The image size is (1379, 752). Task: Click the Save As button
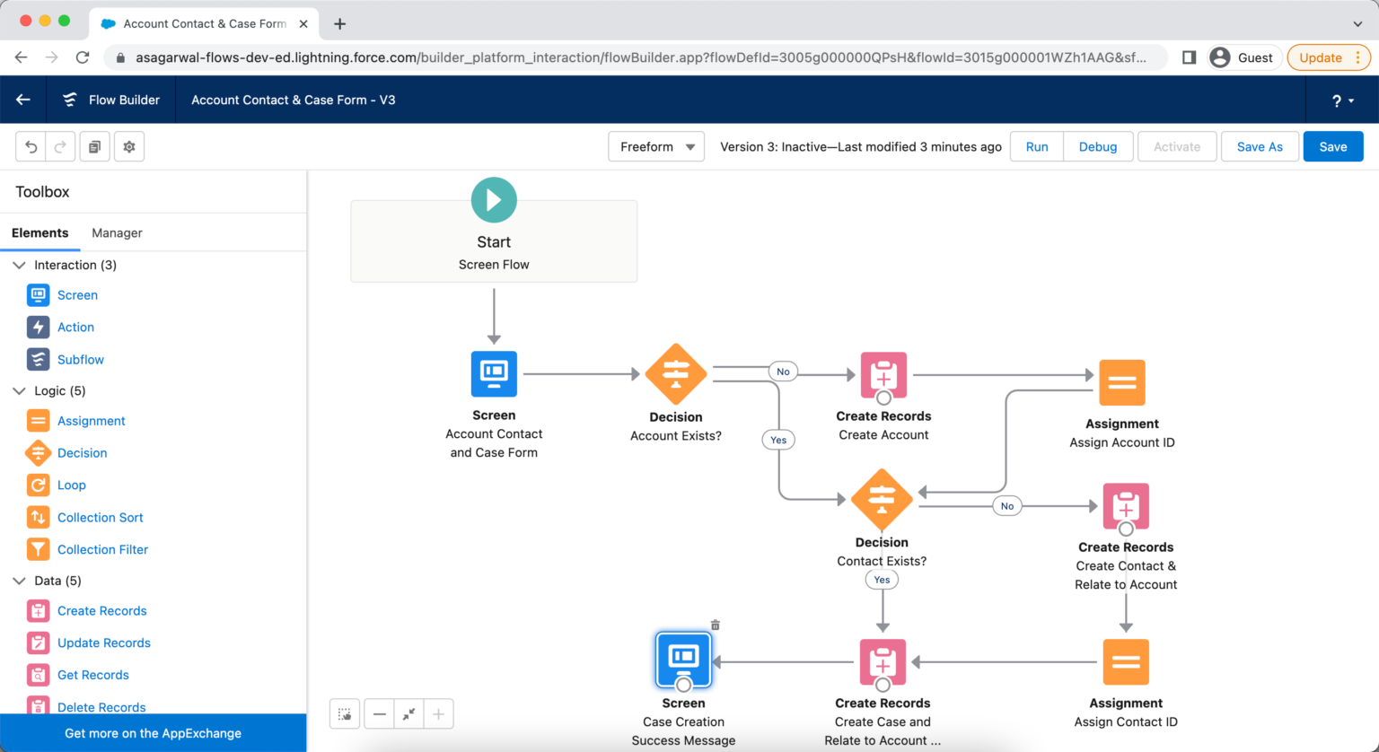(x=1260, y=146)
